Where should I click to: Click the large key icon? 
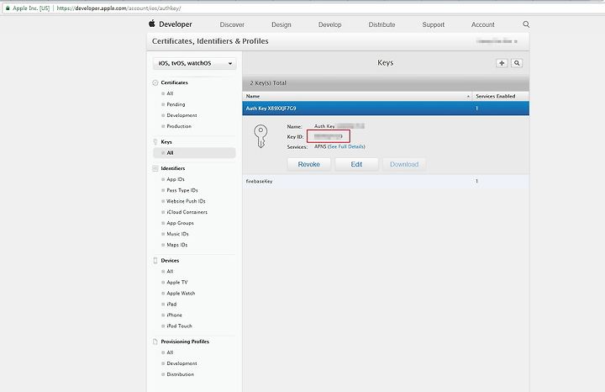[x=260, y=136]
